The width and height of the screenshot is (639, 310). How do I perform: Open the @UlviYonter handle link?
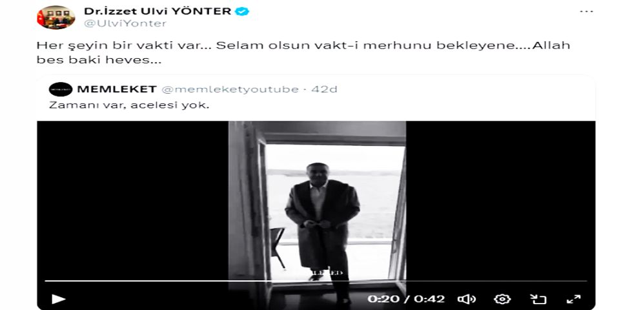pos(125,24)
